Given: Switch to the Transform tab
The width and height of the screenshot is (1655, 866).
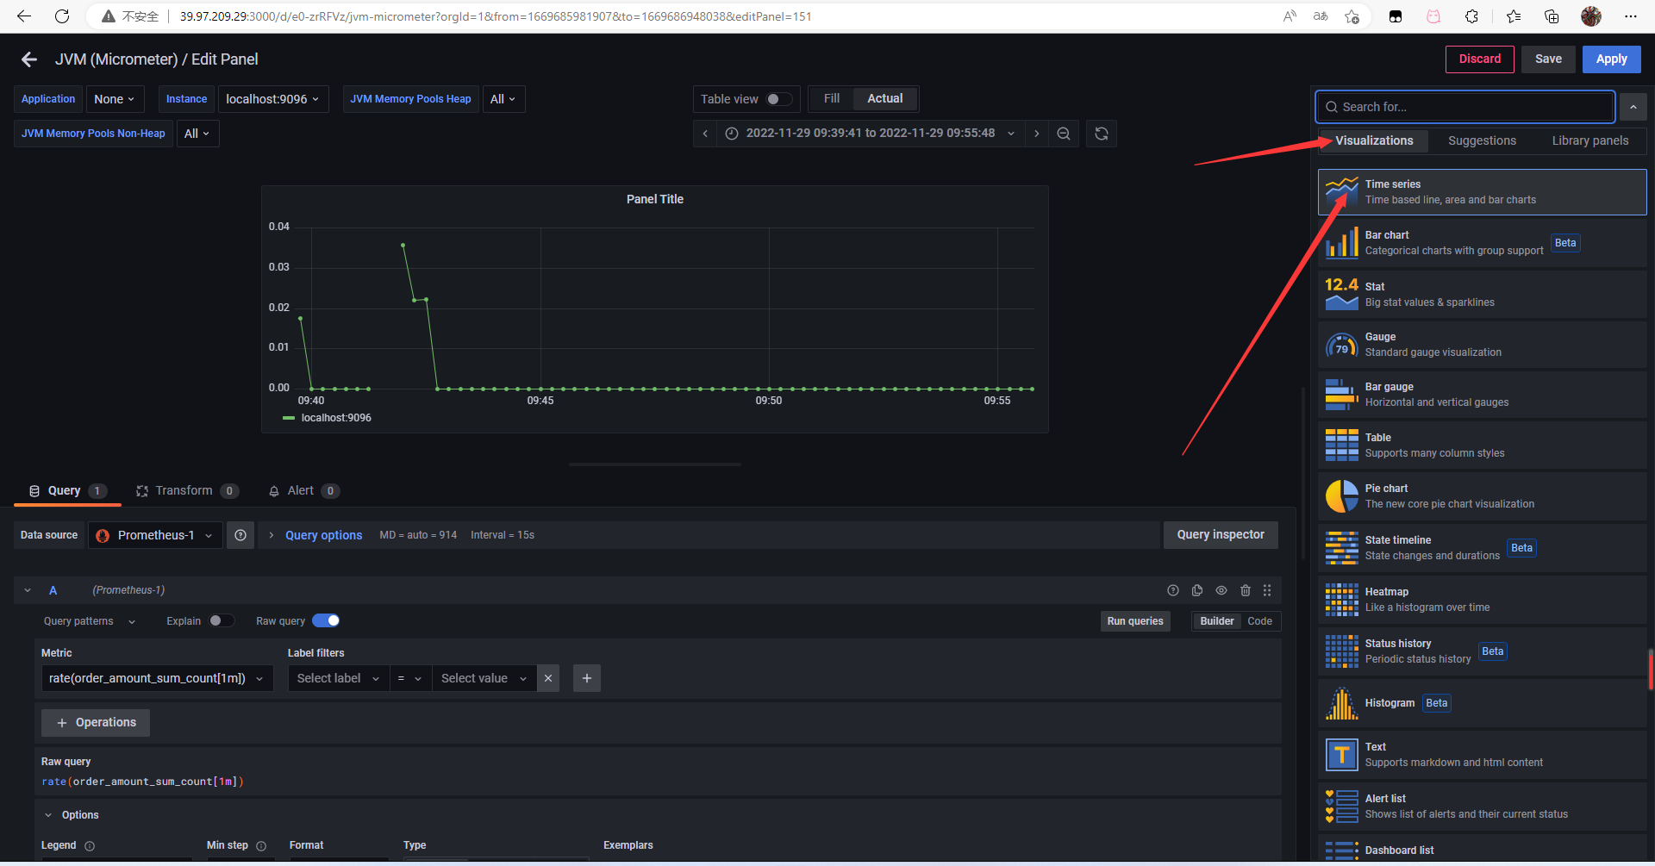Looking at the screenshot, I should tap(187, 491).
